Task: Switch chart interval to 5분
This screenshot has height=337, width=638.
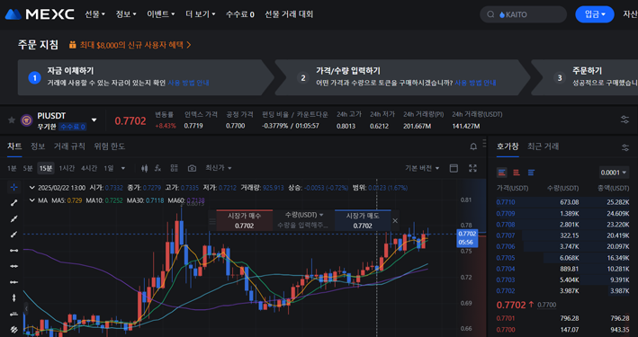Action: click(28, 168)
